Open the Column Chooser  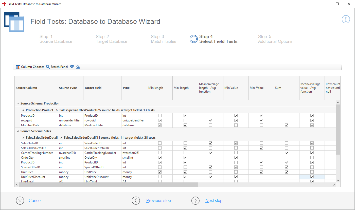30,67
